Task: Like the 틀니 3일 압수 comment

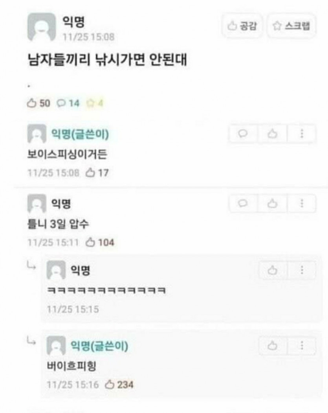Action: pyautogui.click(x=273, y=203)
